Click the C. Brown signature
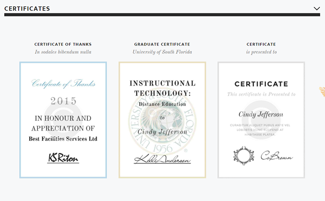The image size is (325, 201). (276, 156)
